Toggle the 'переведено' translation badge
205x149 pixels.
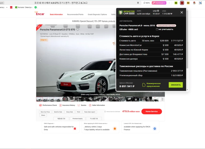point(159,3)
